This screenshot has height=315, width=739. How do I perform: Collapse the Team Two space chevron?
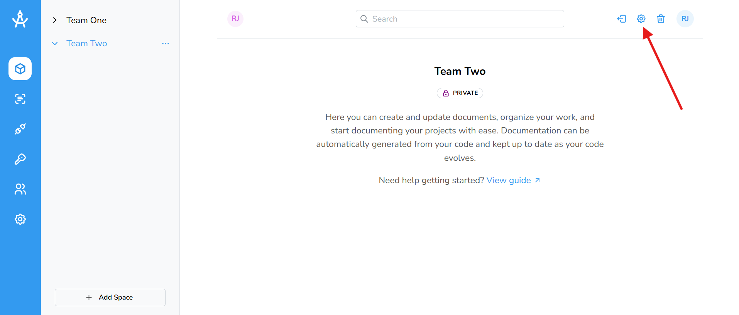(55, 44)
